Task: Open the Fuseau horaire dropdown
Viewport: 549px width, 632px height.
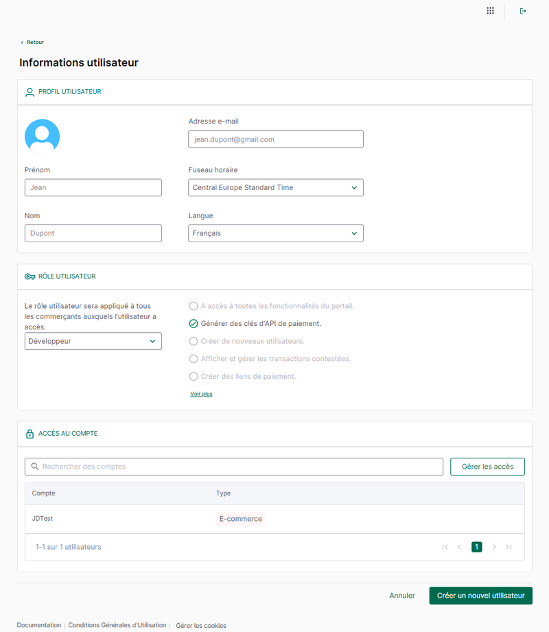Action: click(275, 187)
